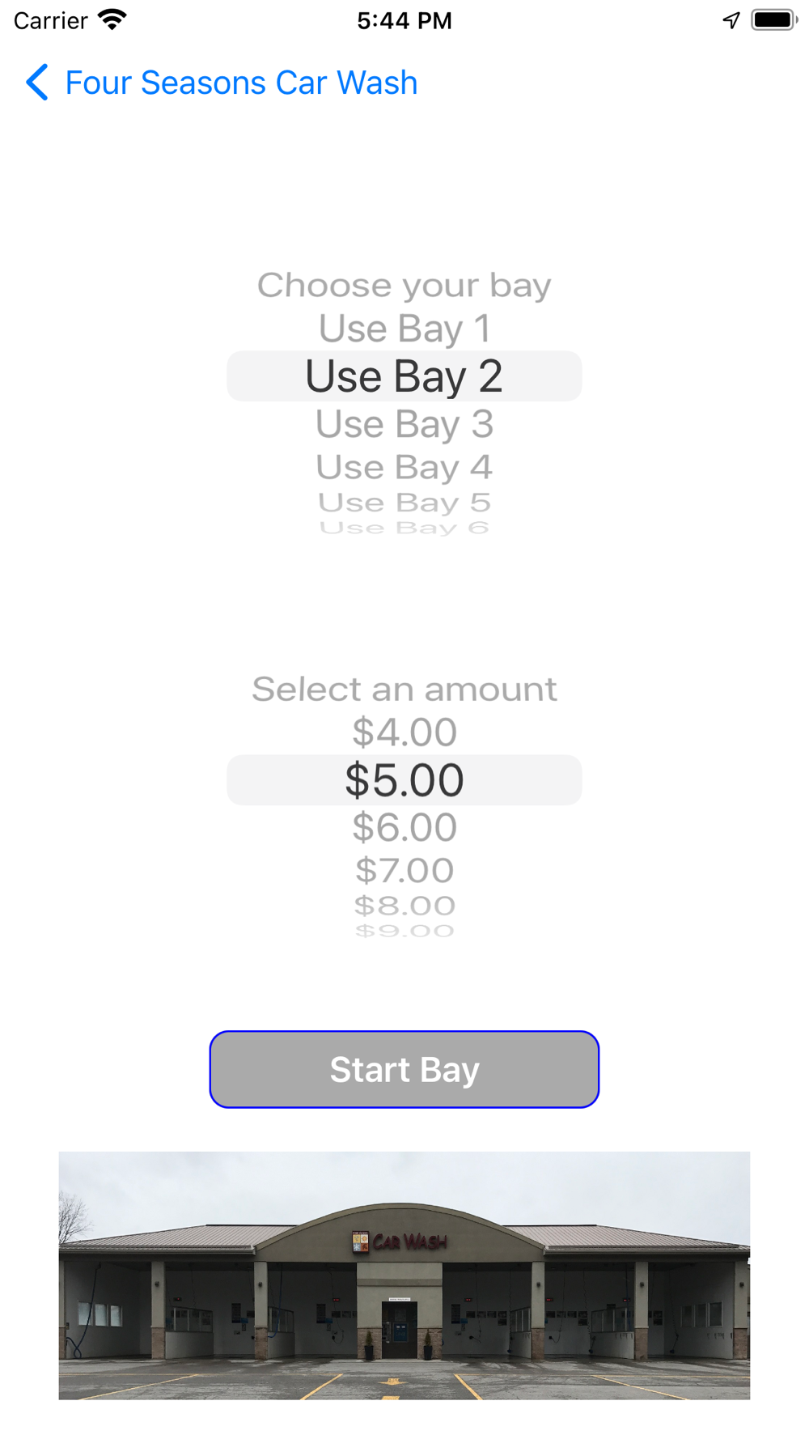Screen dimensions: 809x1439
Task: Tap the car wash building photo
Action: coord(404,1276)
